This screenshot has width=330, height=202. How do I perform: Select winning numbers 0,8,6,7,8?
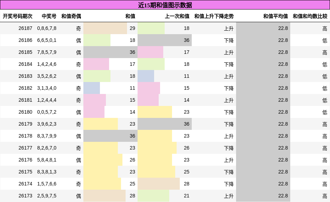47,28
